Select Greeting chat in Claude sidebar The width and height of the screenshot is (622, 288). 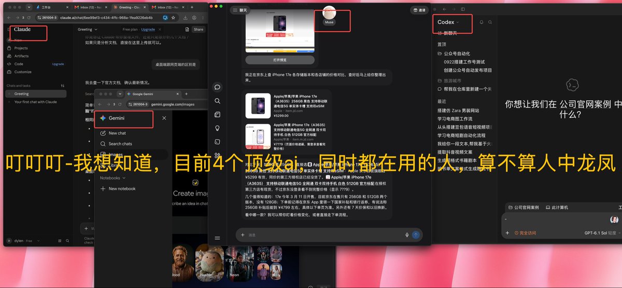[36, 94]
